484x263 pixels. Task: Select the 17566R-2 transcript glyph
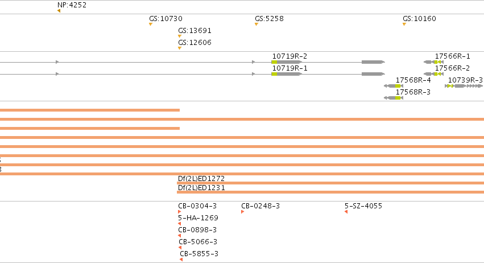pos(434,74)
